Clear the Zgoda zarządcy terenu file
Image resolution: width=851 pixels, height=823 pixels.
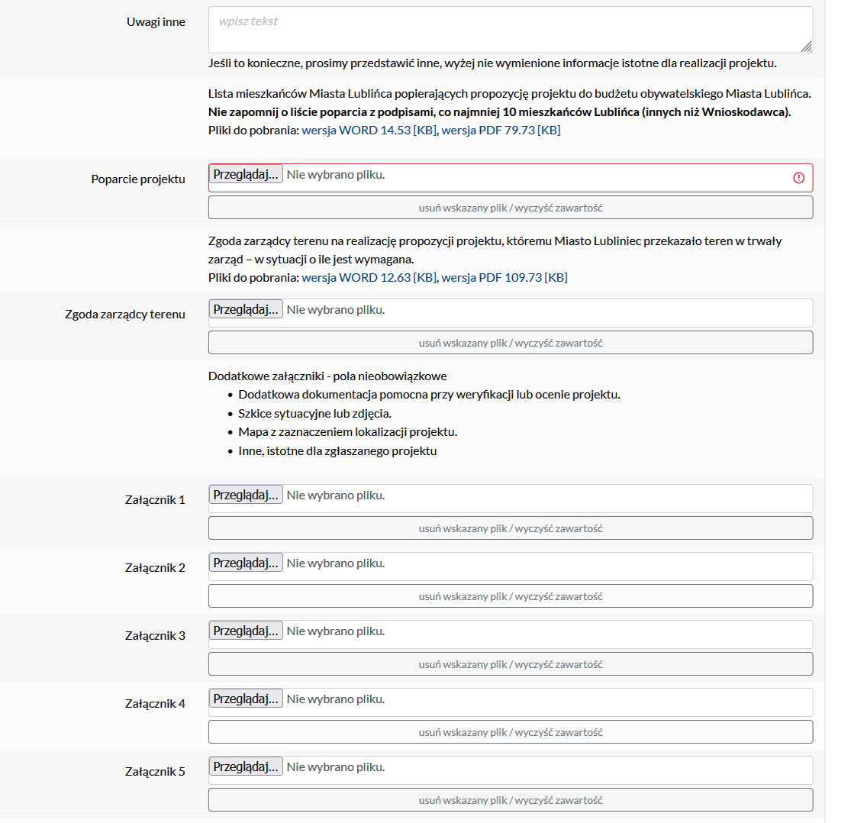pos(511,343)
